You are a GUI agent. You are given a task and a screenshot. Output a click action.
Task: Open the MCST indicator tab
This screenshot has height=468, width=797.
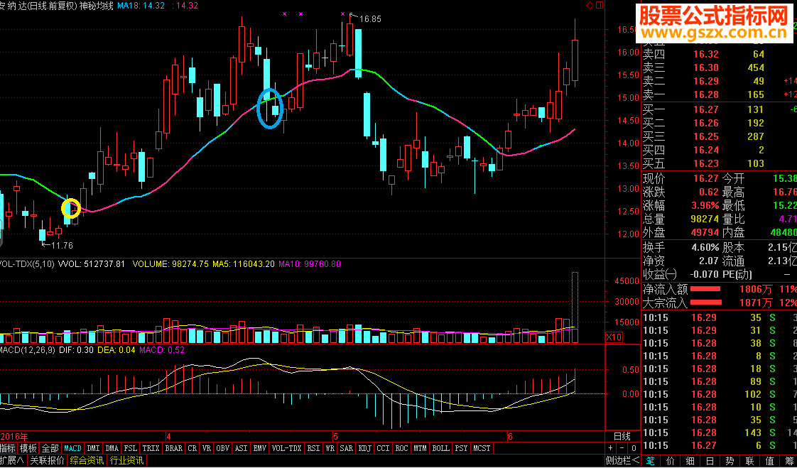[482, 449]
